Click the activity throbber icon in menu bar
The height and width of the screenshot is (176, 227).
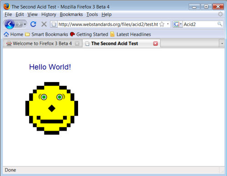[220, 14]
